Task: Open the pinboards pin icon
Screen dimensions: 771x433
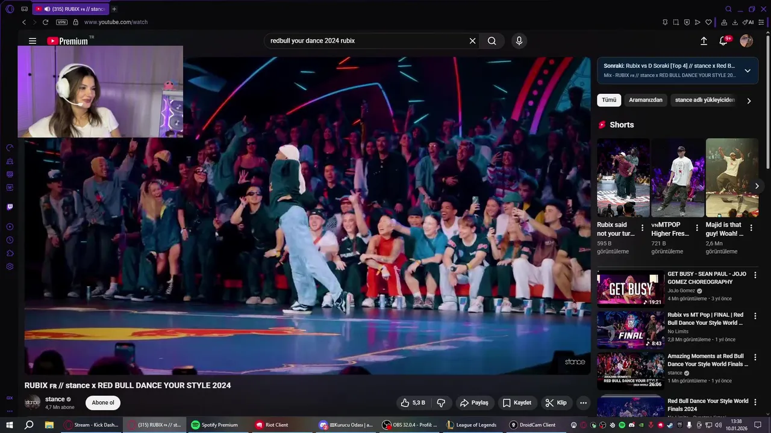Action: (x=665, y=22)
